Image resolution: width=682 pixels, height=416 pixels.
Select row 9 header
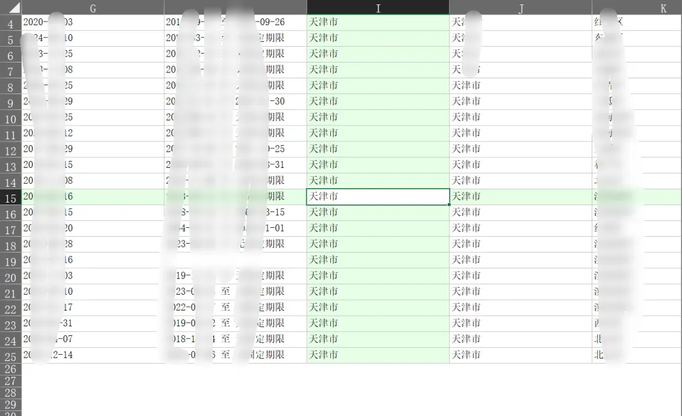(11, 102)
